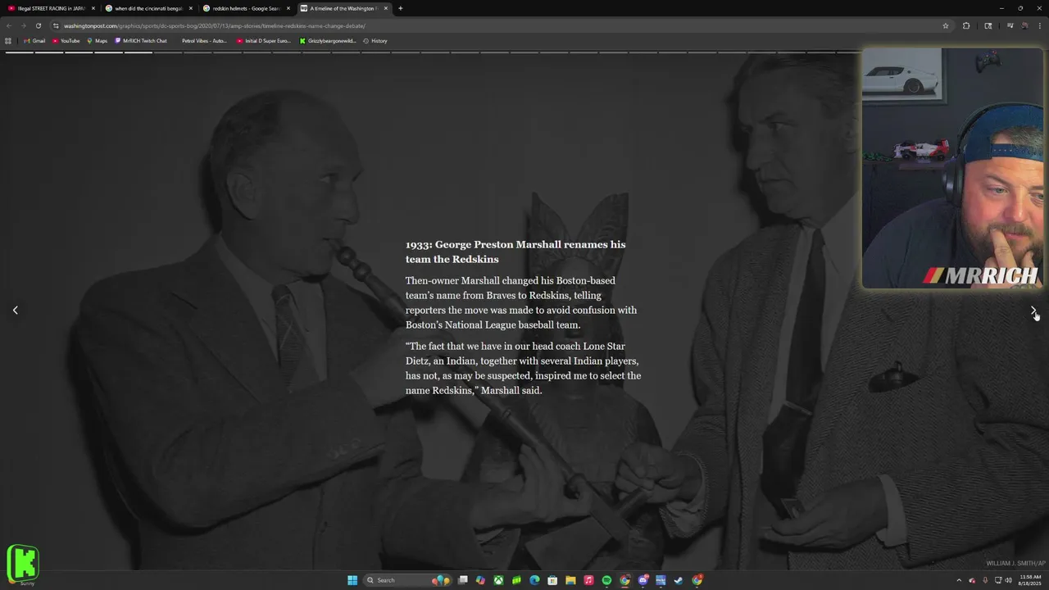Open the clock and date in the taskbar

(x=1030, y=580)
